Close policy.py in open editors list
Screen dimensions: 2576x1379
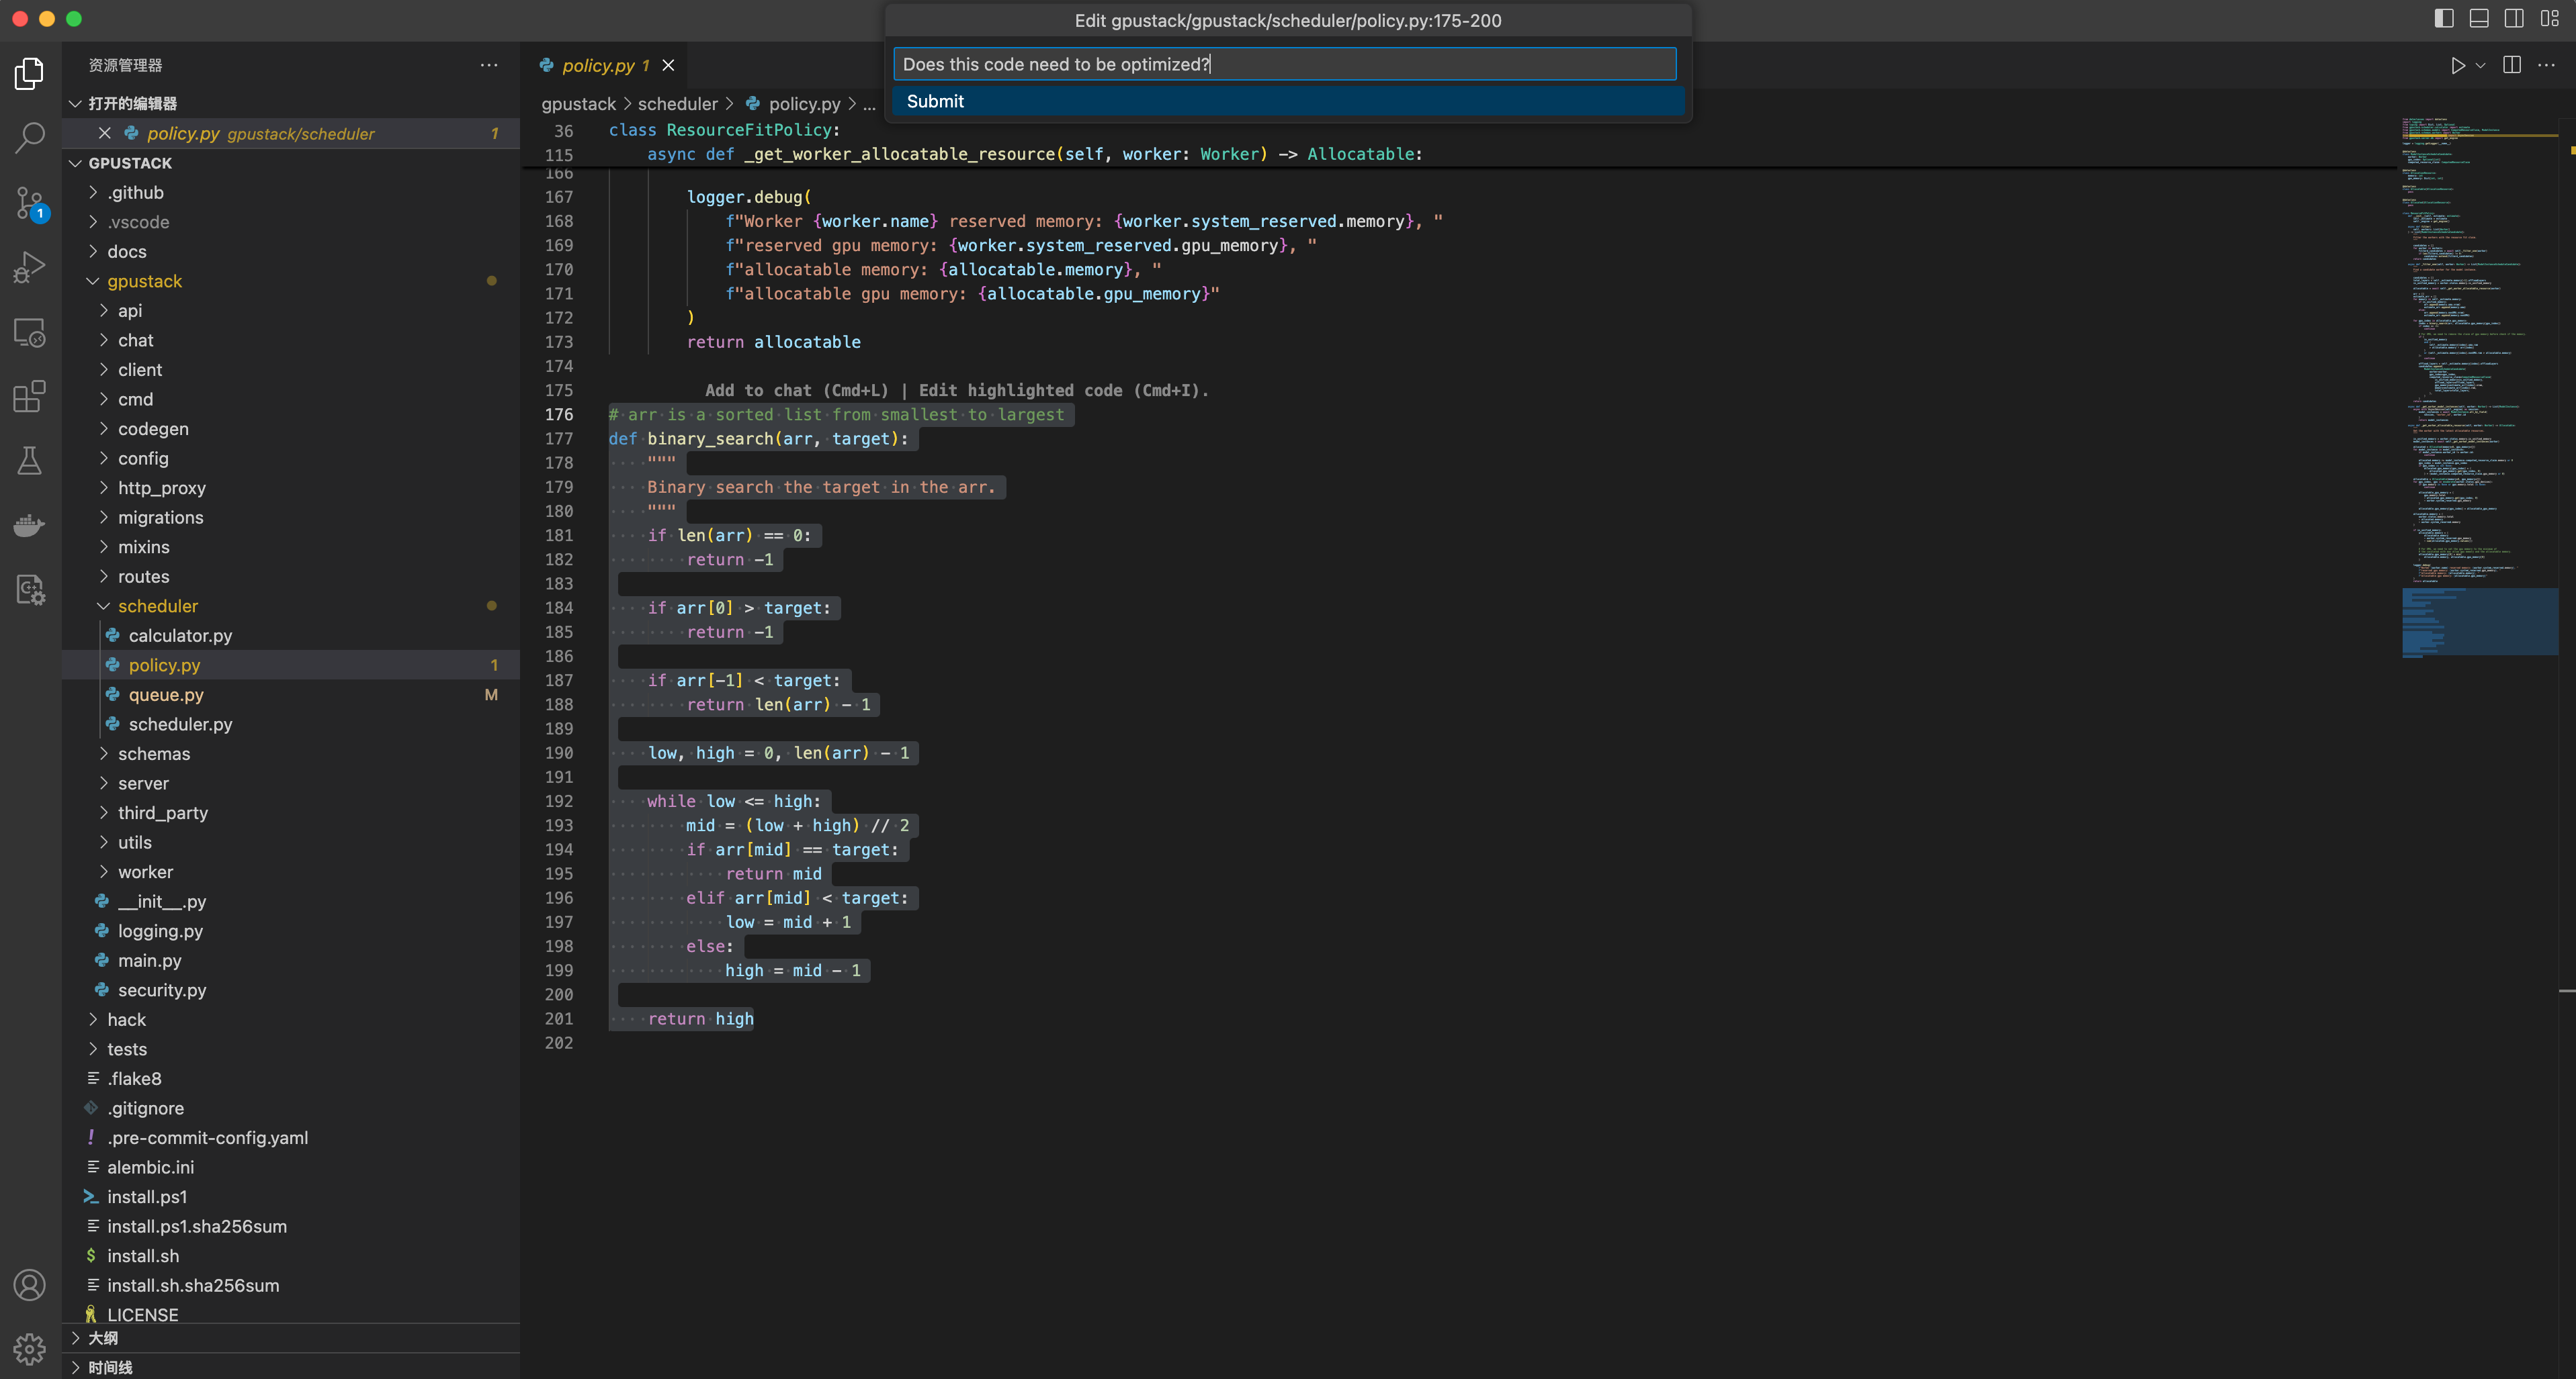point(104,133)
